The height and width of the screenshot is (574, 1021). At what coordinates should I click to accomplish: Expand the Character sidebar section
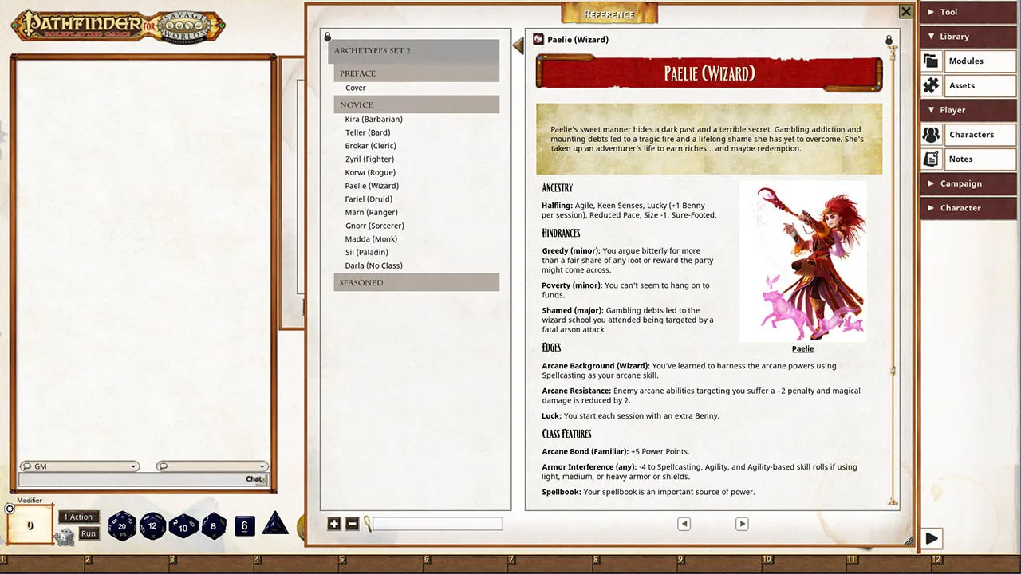pos(968,208)
